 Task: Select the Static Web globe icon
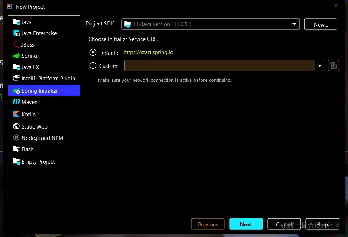point(16,126)
